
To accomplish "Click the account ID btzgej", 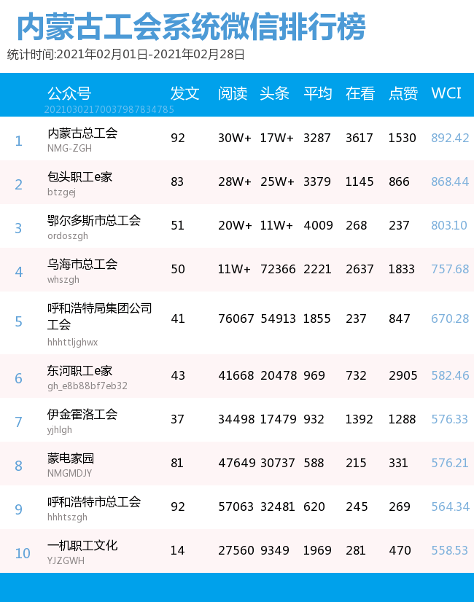I will tap(61, 192).
